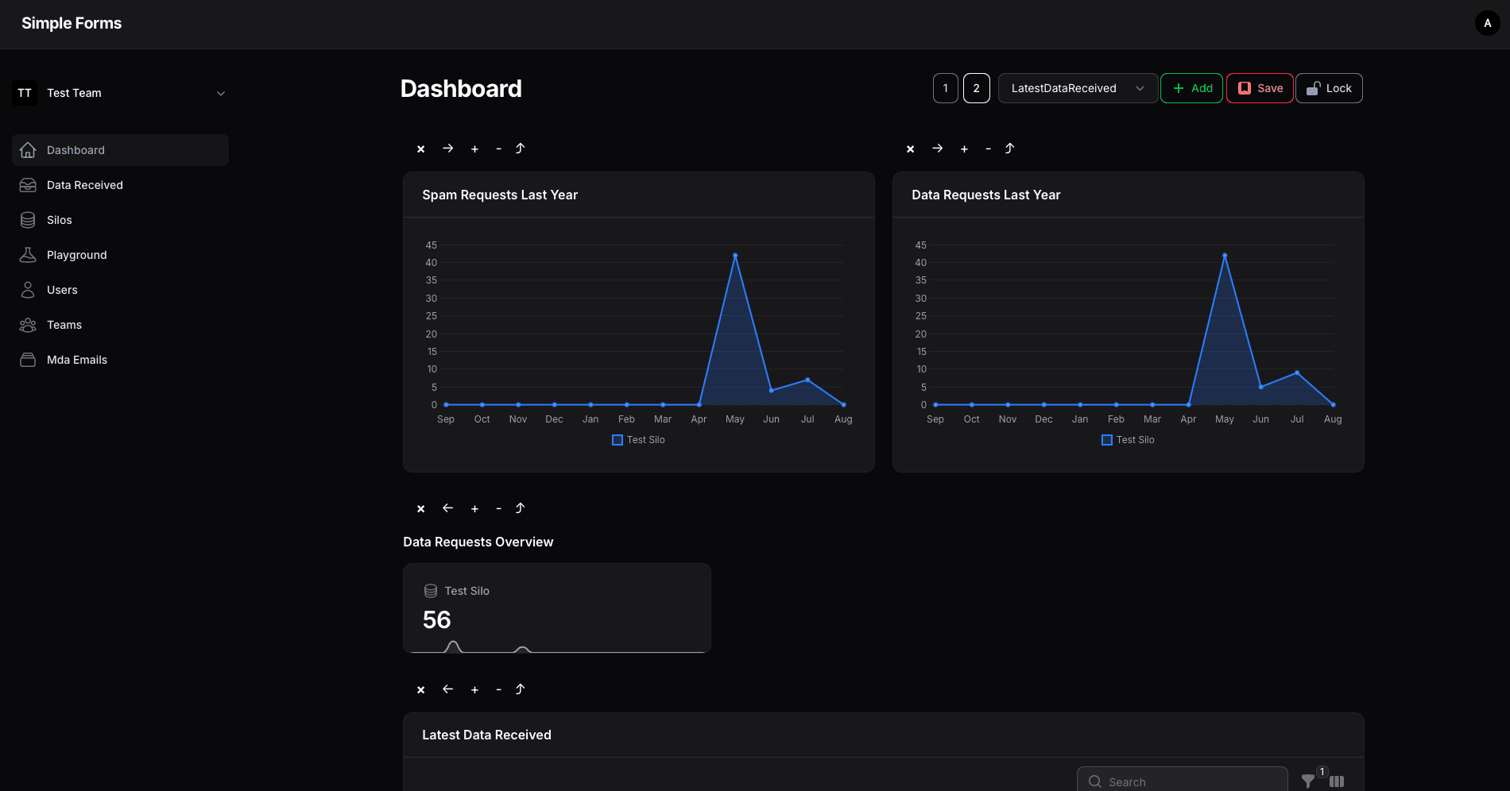
Task: Remove the Spam Requests Last Year widget
Action: pyautogui.click(x=420, y=149)
